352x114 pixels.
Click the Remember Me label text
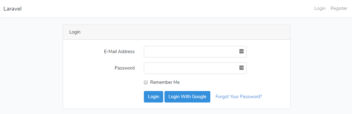click(165, 82)
